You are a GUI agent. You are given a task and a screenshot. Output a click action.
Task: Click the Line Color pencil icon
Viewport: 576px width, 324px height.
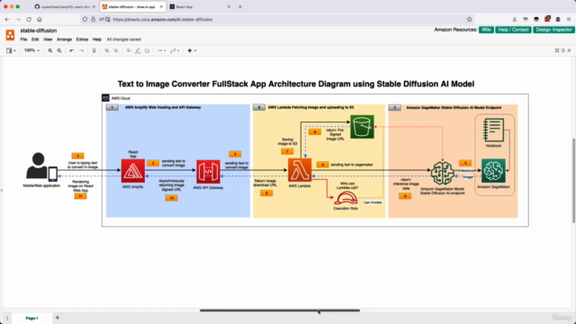tap(138, 50)
